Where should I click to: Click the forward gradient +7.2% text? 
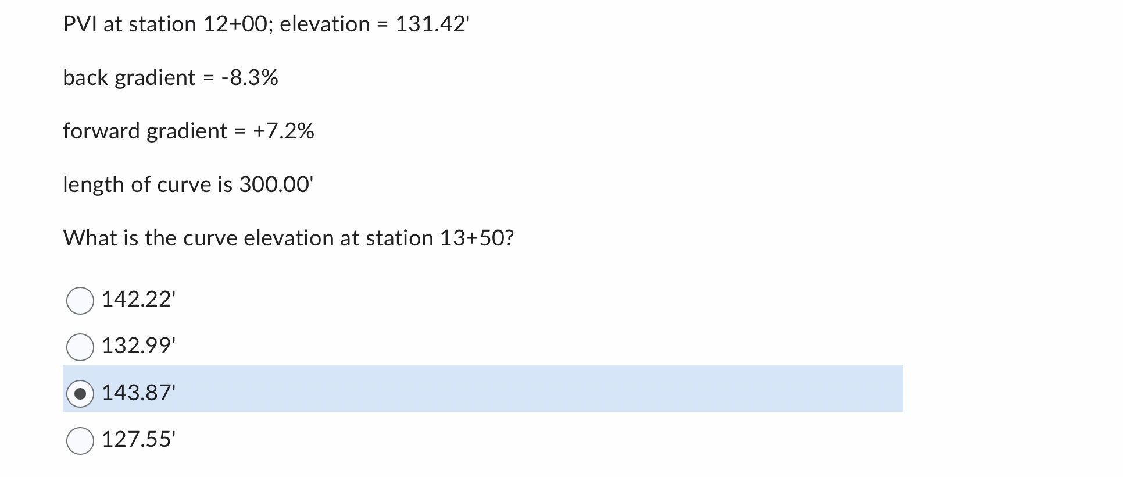pyautogui.click(x=188, y=130)
